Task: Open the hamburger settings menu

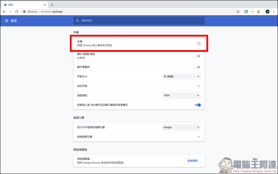Action: point(7,21)
